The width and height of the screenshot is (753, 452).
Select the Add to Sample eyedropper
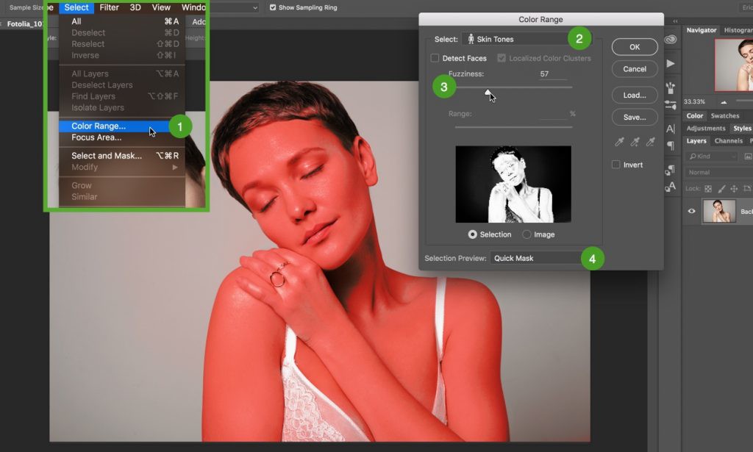tap(635, 142)
